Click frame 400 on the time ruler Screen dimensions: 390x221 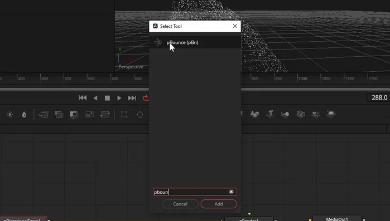coord(21,78)
